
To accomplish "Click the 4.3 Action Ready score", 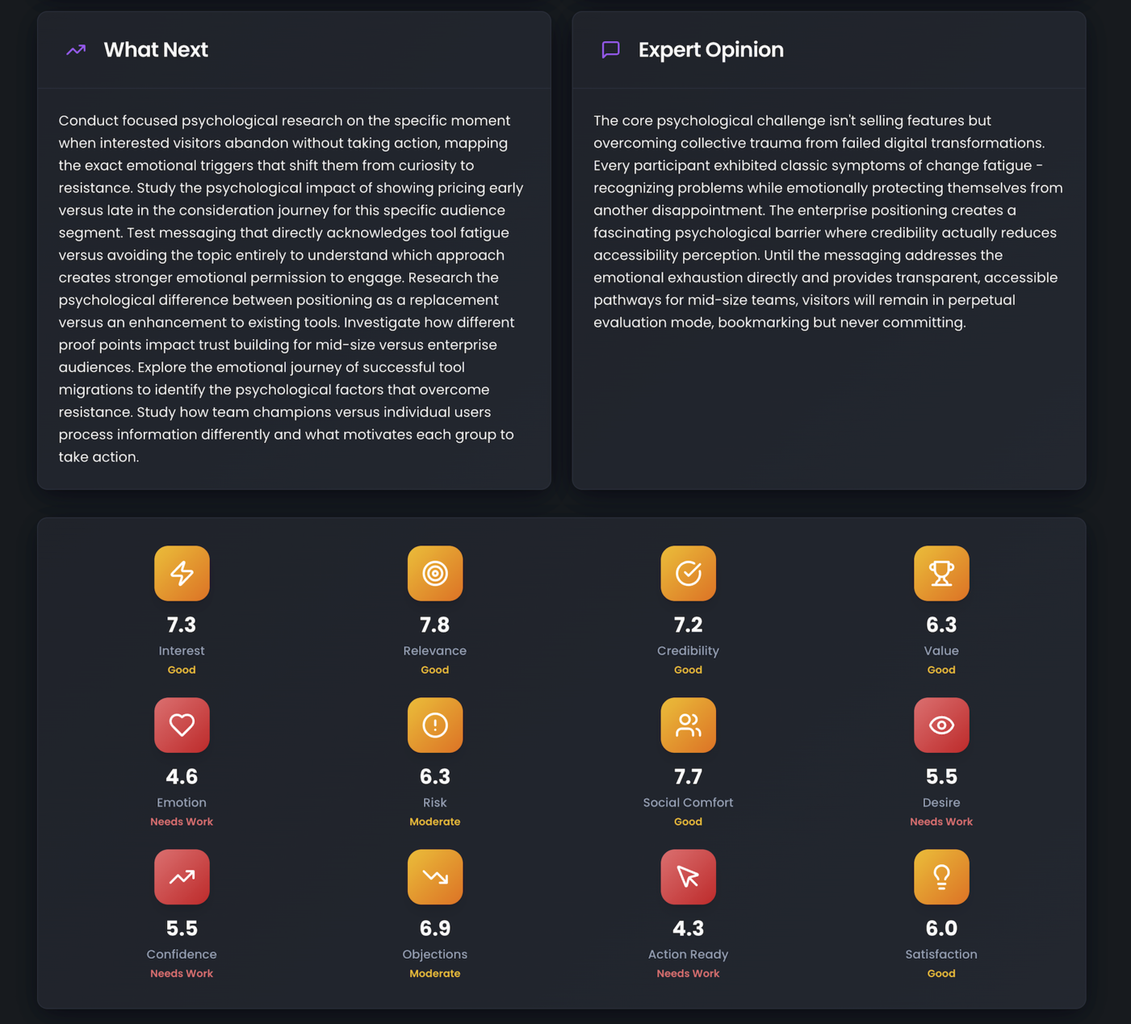I will click(688, 928).
